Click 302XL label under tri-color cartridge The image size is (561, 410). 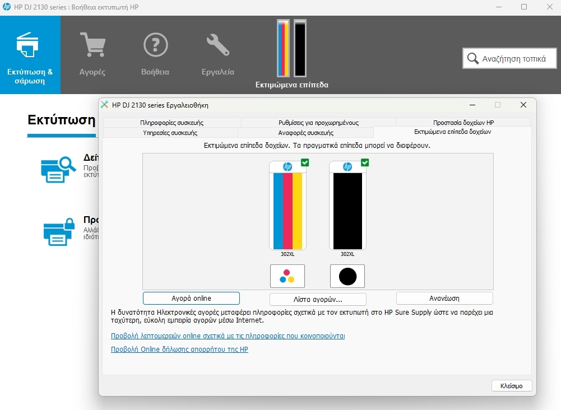pyautogui.click(x=288, y=254)
